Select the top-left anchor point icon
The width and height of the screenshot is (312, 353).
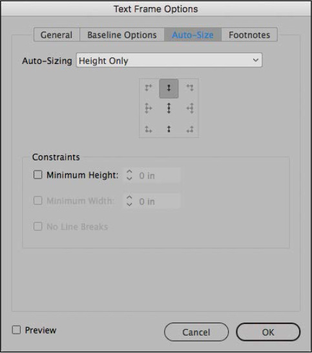[x=148, y=87]
